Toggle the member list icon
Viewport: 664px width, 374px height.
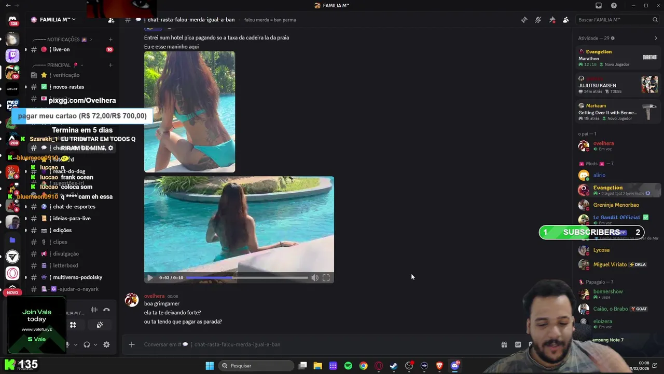click(565, 20)
